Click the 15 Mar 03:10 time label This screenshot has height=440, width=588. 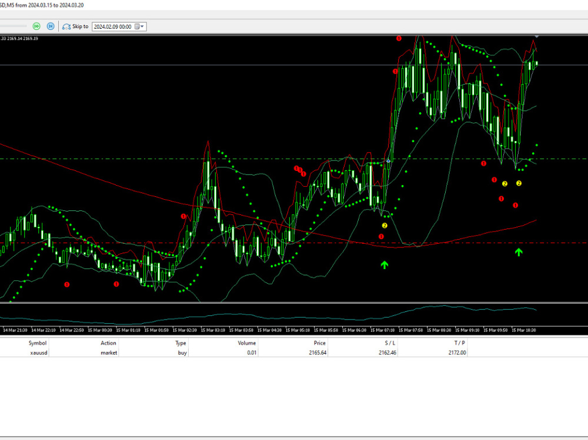coord(213,330)
